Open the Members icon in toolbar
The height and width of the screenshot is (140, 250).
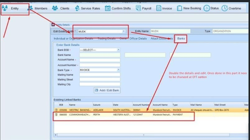pos(30,8)
